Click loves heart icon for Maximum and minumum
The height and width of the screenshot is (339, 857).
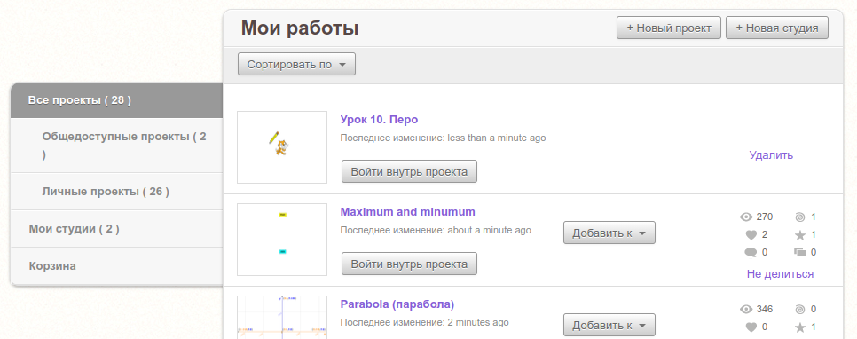click(x=751, y=235)
